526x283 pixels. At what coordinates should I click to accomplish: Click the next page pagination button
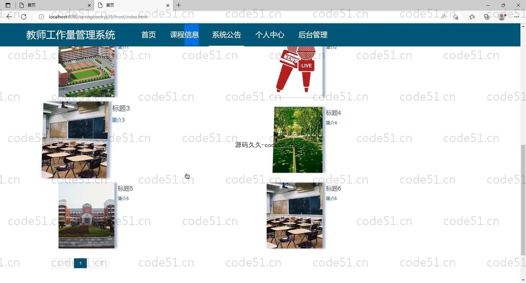point(98,263)
